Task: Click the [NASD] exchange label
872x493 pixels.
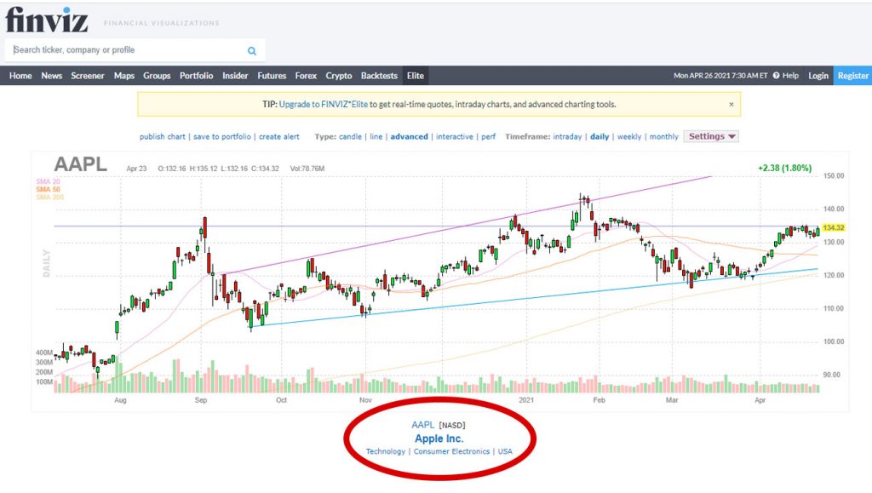Action: [452, 426]
